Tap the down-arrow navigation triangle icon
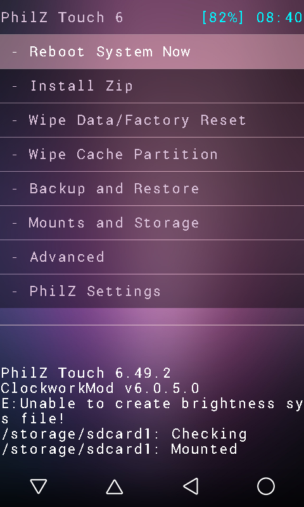Screen dimensions: 304x507 tap(39, 486)
